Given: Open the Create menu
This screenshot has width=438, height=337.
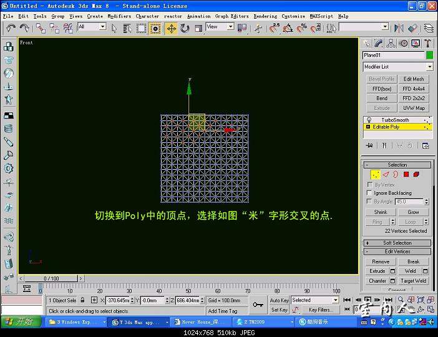Looking at the screenshot, I should [x=95, y=16].
